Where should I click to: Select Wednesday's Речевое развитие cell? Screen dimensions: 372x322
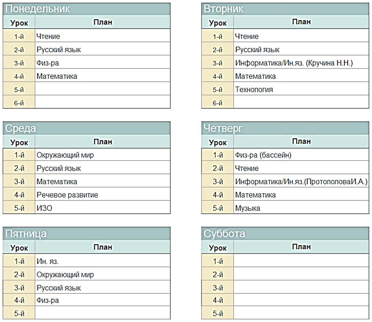(102, 194)
